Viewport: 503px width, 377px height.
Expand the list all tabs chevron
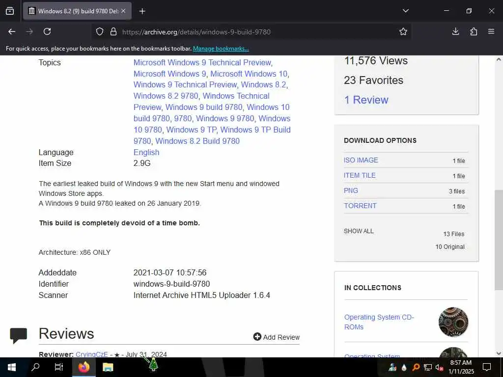405,11
